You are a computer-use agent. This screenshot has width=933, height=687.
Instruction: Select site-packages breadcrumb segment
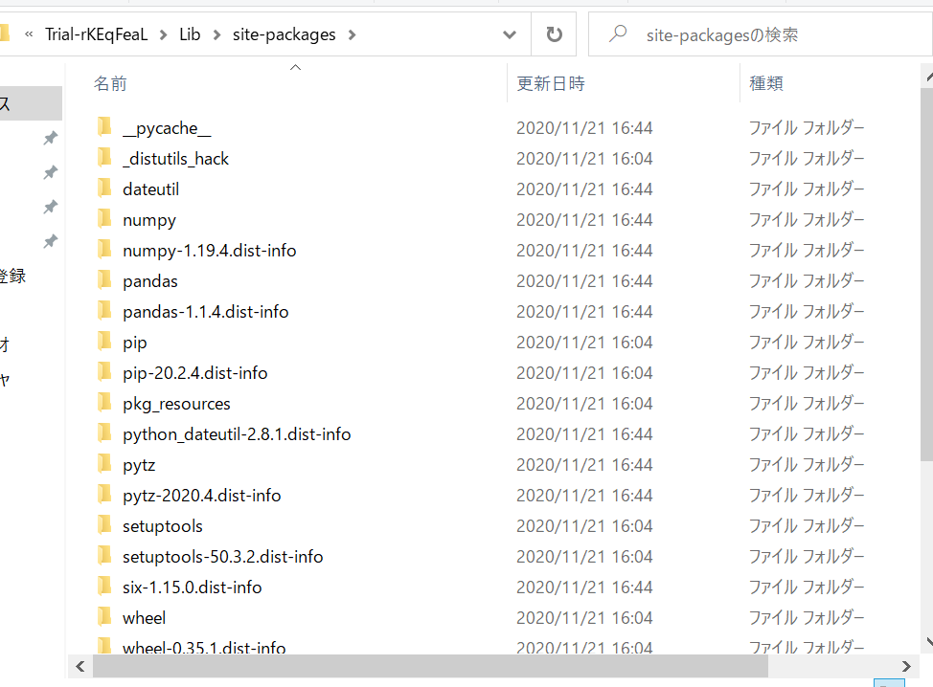coord(284,34)
